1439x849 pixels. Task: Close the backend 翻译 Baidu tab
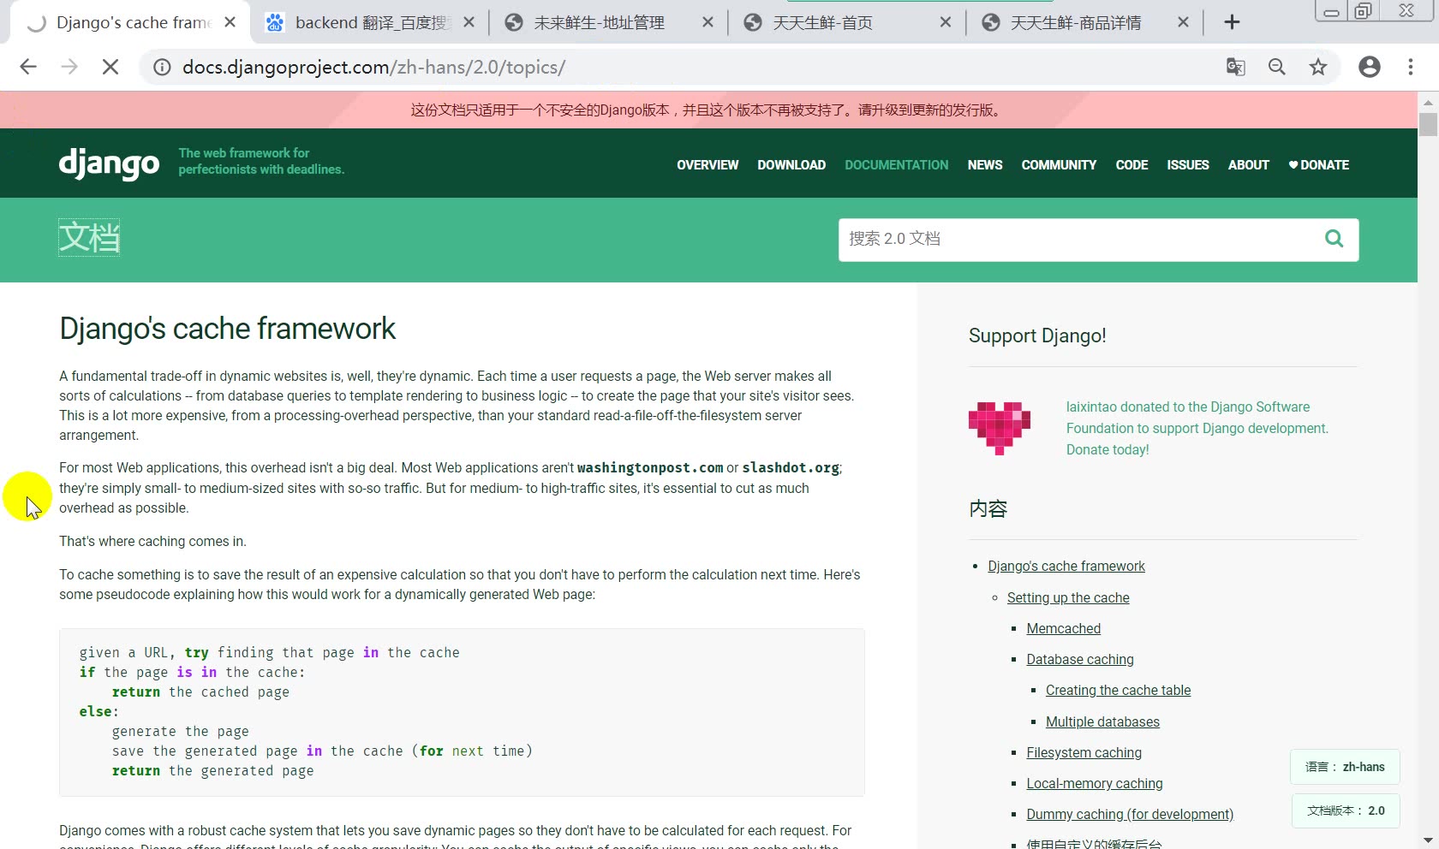tap(469, 22)
